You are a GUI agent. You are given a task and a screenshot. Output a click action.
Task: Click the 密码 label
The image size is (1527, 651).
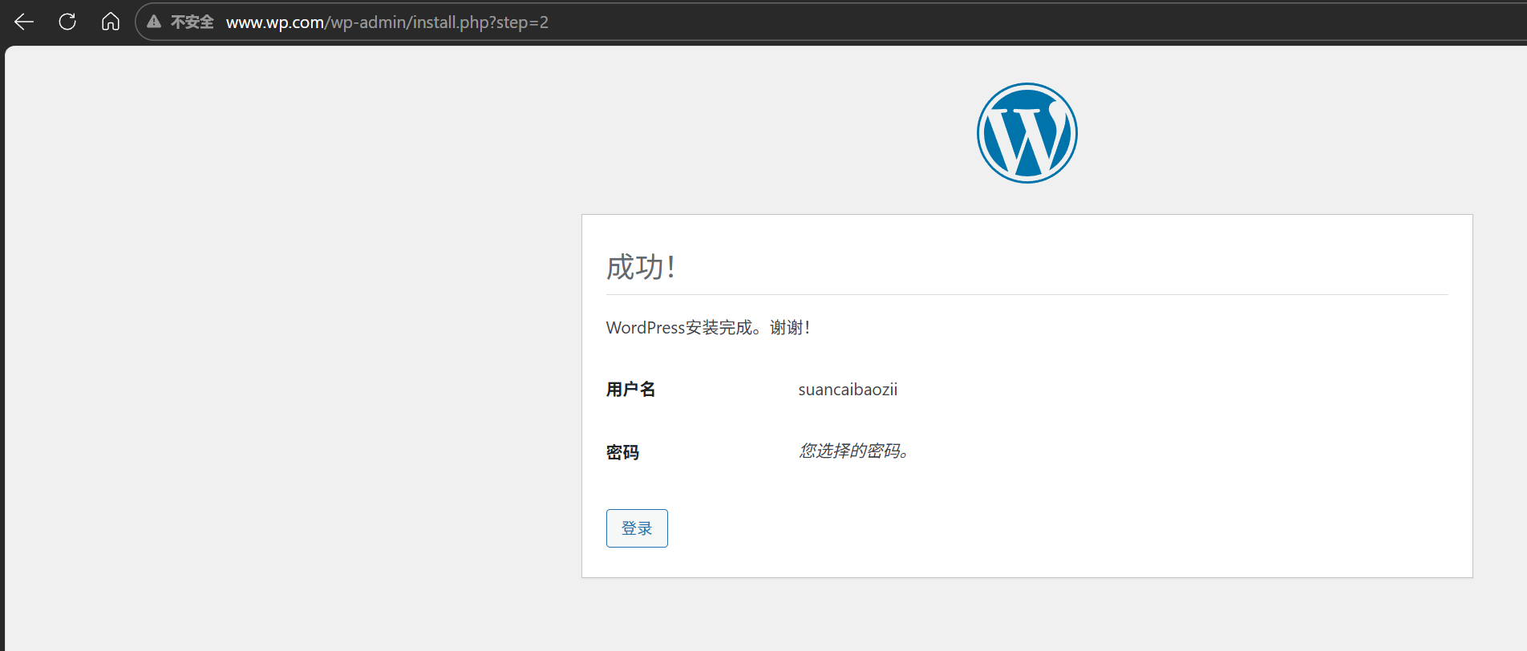pos(622,452)
